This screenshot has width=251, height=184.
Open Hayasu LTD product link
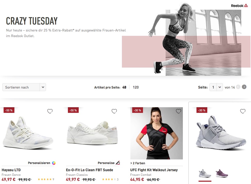pyautogui.click(x=11, y=170)
